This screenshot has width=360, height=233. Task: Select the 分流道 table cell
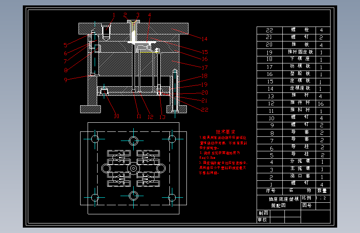coord(299,162)
